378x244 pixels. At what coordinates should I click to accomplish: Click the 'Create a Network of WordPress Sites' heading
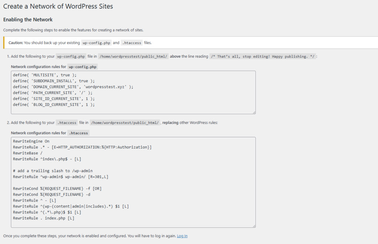tap(58, 6)
